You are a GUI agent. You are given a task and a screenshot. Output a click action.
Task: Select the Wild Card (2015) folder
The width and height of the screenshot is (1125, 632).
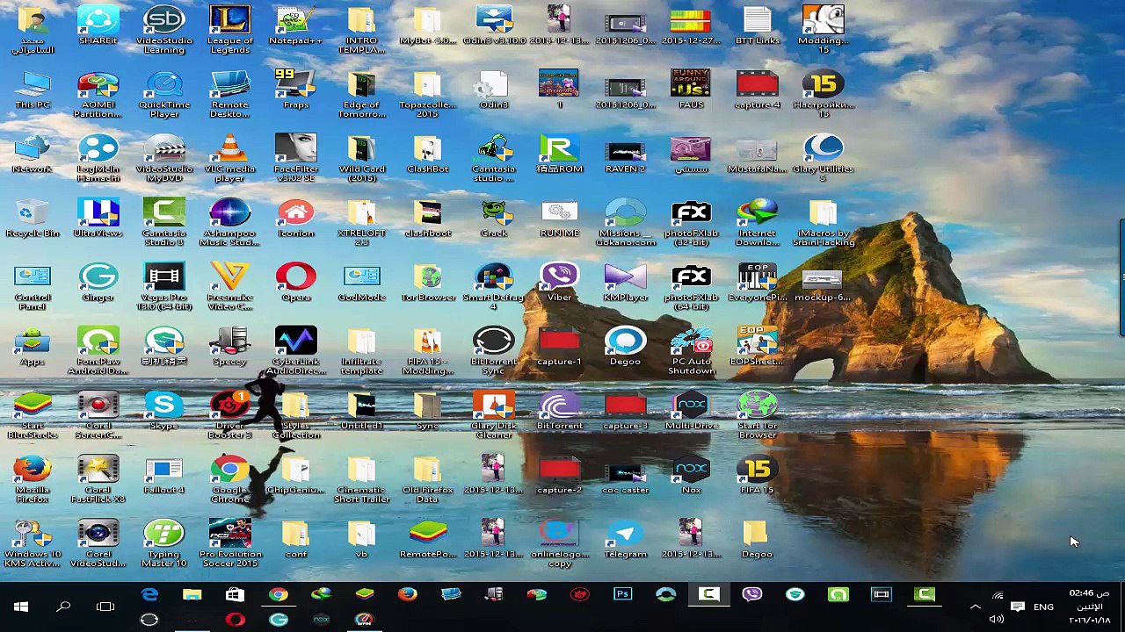(361, 159)
